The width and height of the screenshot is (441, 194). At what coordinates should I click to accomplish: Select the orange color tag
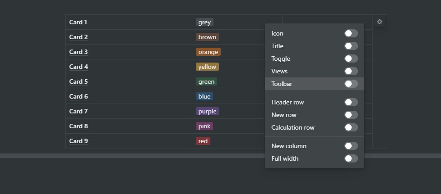point(208,52)
